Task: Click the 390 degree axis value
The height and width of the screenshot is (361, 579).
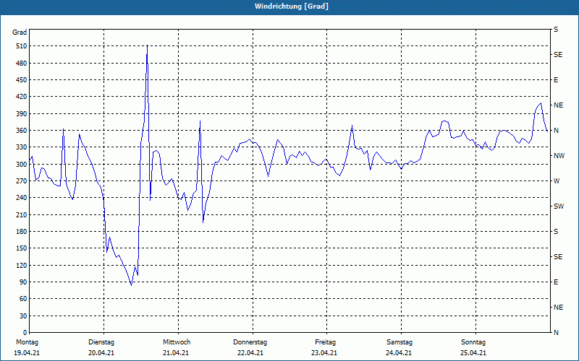Action: click(x=22, y=114)
